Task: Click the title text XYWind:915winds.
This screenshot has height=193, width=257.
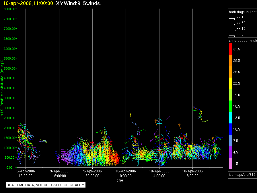Action: point(78,3)
